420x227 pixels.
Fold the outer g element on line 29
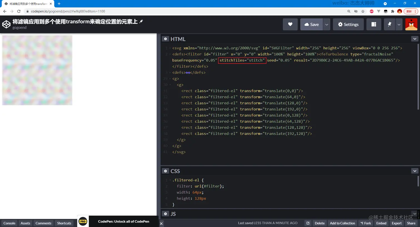click(x=170, y=79)
